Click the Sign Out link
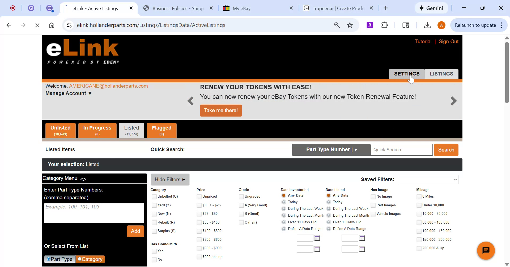The width and height of the screenshot is (510, 267). [448, 41]
